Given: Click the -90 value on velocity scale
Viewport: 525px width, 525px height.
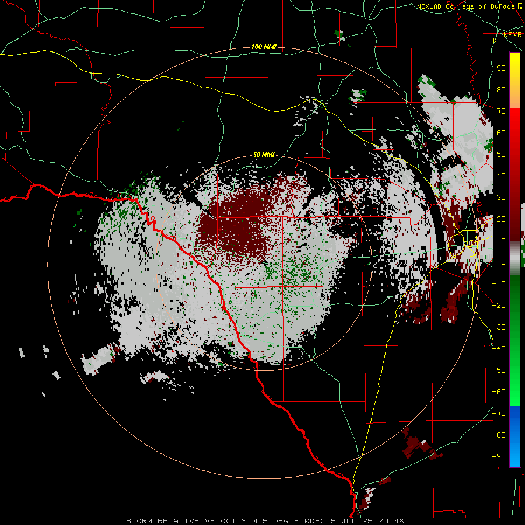Looking at the screenshot, I should point(499,457).
